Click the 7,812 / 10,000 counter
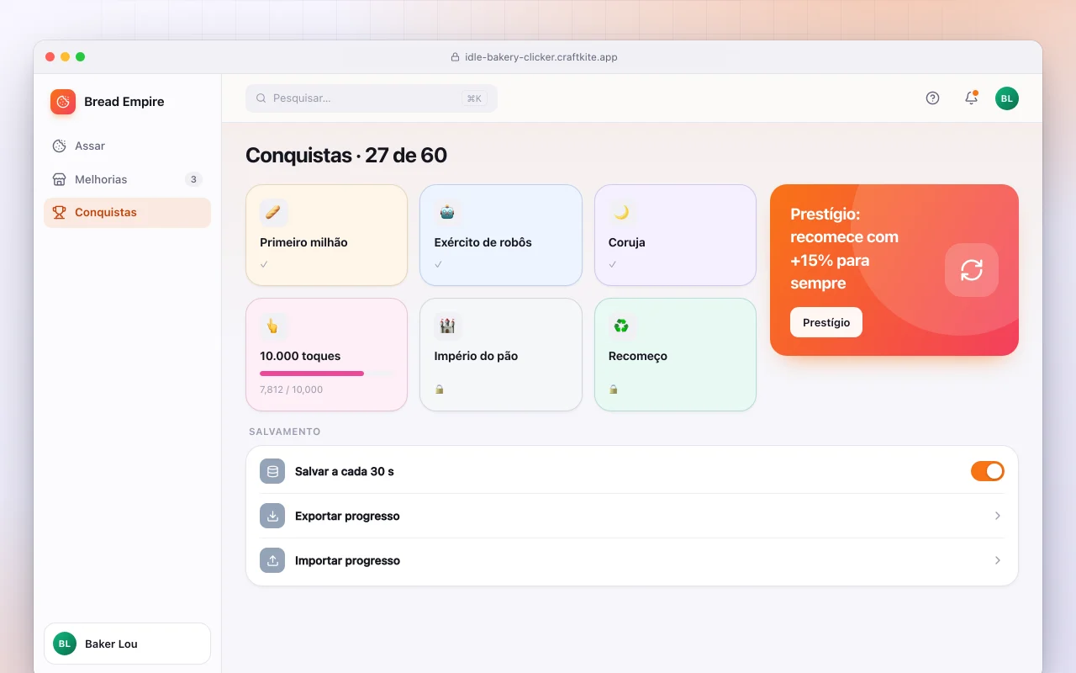The width and height of the screenshot is (1076, 673). 291,389
